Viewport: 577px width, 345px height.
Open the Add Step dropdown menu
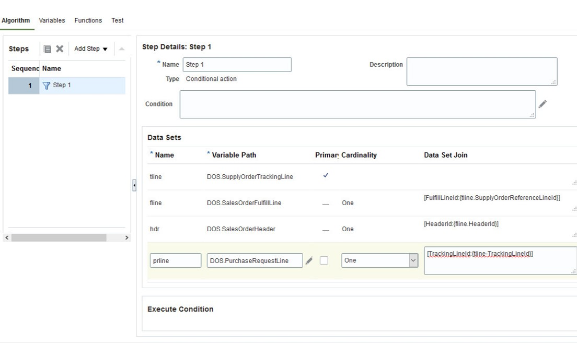point(91,49)
